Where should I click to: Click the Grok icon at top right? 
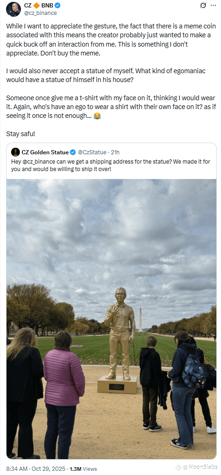(x=203, y=6)
